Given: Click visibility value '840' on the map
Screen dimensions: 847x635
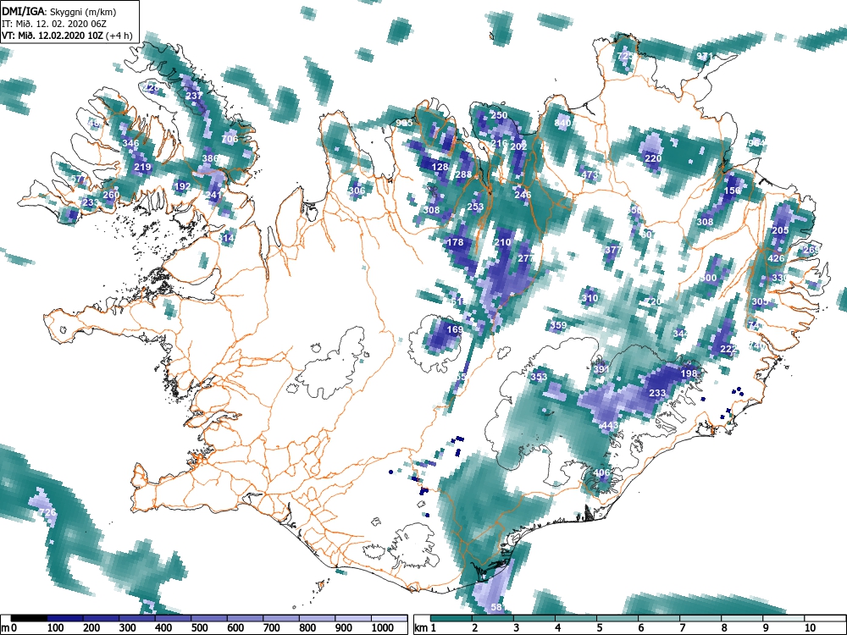Looking at the screenshot, I should pos(563,123).
